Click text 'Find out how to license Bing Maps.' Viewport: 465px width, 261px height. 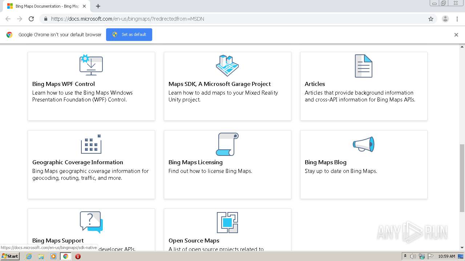210,171
